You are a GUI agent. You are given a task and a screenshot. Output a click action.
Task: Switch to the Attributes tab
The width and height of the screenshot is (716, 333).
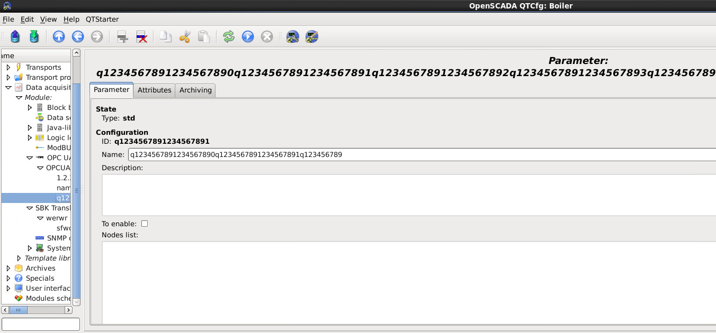click(x=154, y=90)
